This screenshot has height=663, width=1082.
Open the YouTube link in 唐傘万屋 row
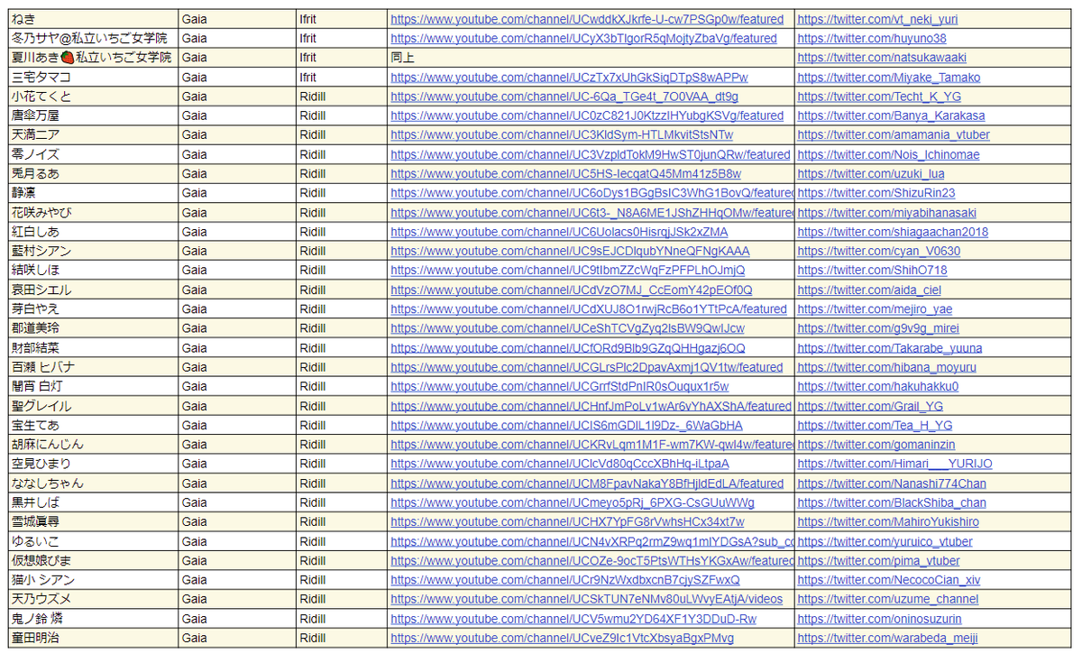coord(587,116)
